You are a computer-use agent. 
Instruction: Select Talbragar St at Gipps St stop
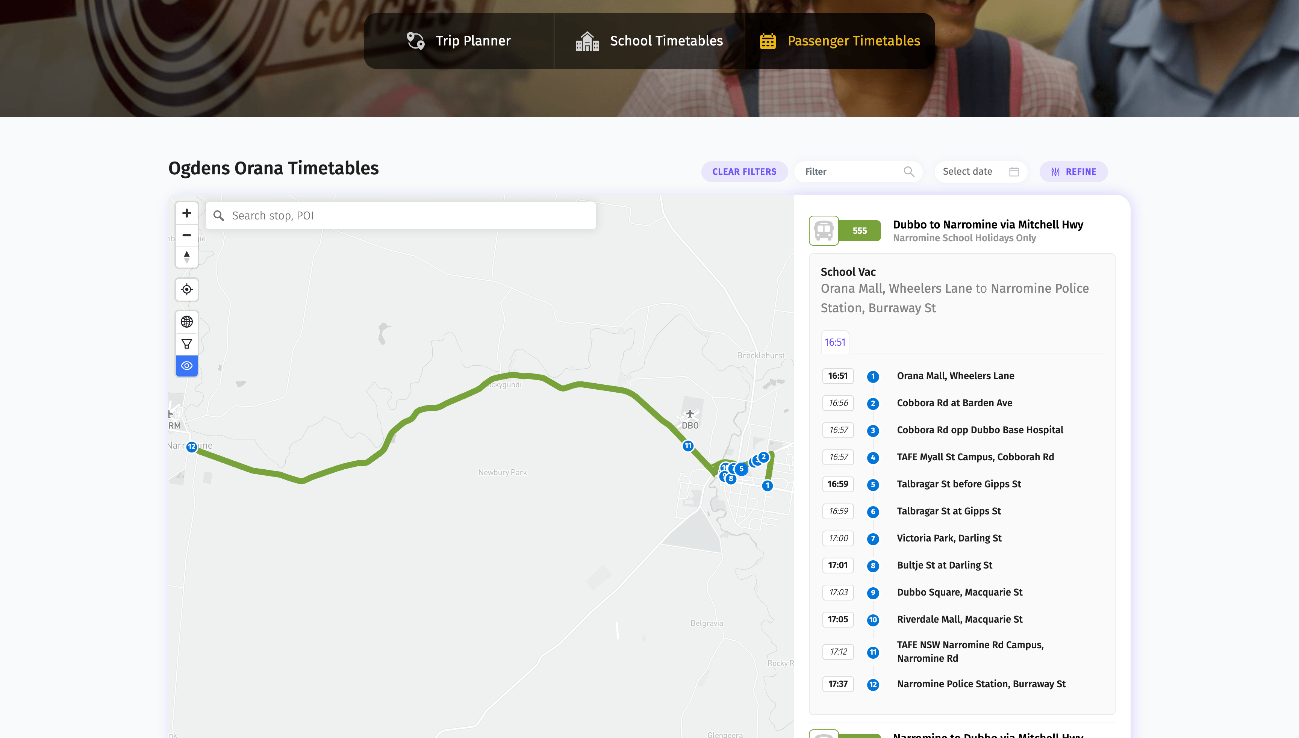[949, 511]
